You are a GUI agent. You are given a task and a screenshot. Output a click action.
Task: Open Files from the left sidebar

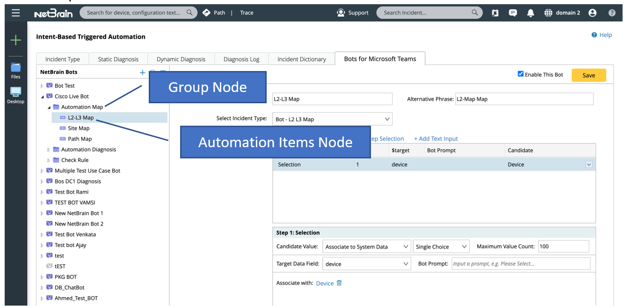16,70
